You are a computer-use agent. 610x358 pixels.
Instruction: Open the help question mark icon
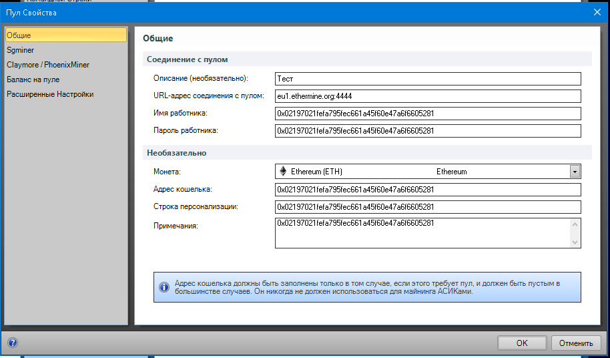pyautogui.click(x=13, y=343)
